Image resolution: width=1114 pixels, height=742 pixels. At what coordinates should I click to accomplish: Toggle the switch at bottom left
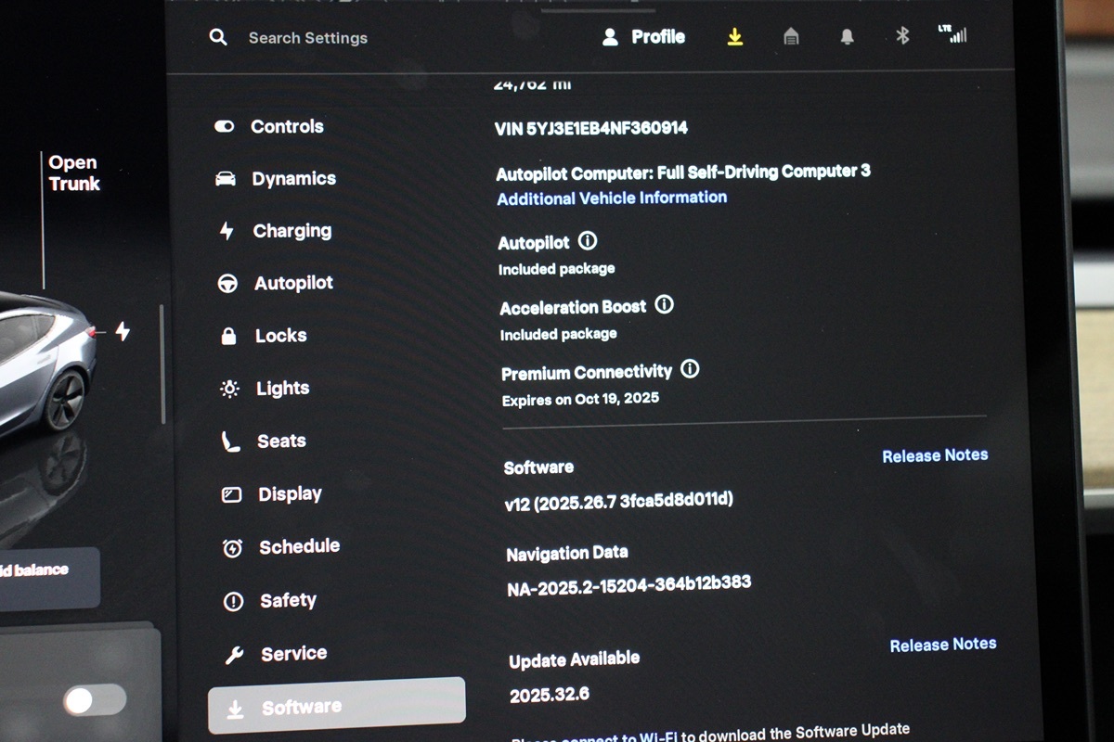(94, 700)
